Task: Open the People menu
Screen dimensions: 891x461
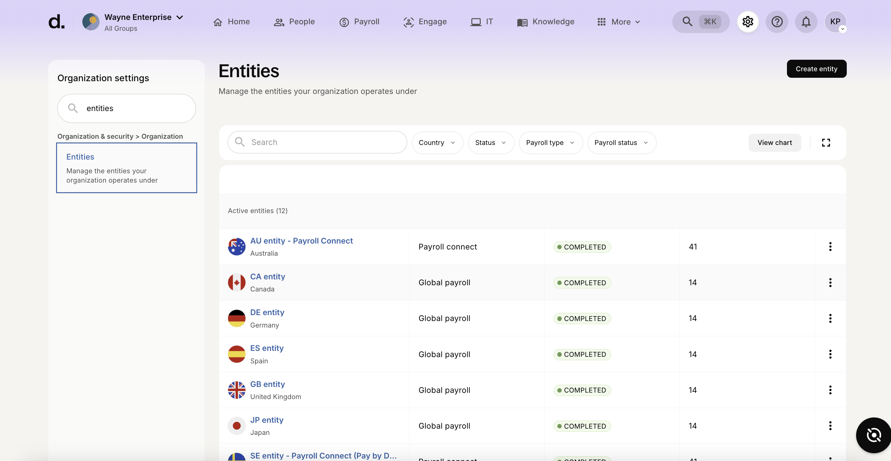Action: point(294,22)
